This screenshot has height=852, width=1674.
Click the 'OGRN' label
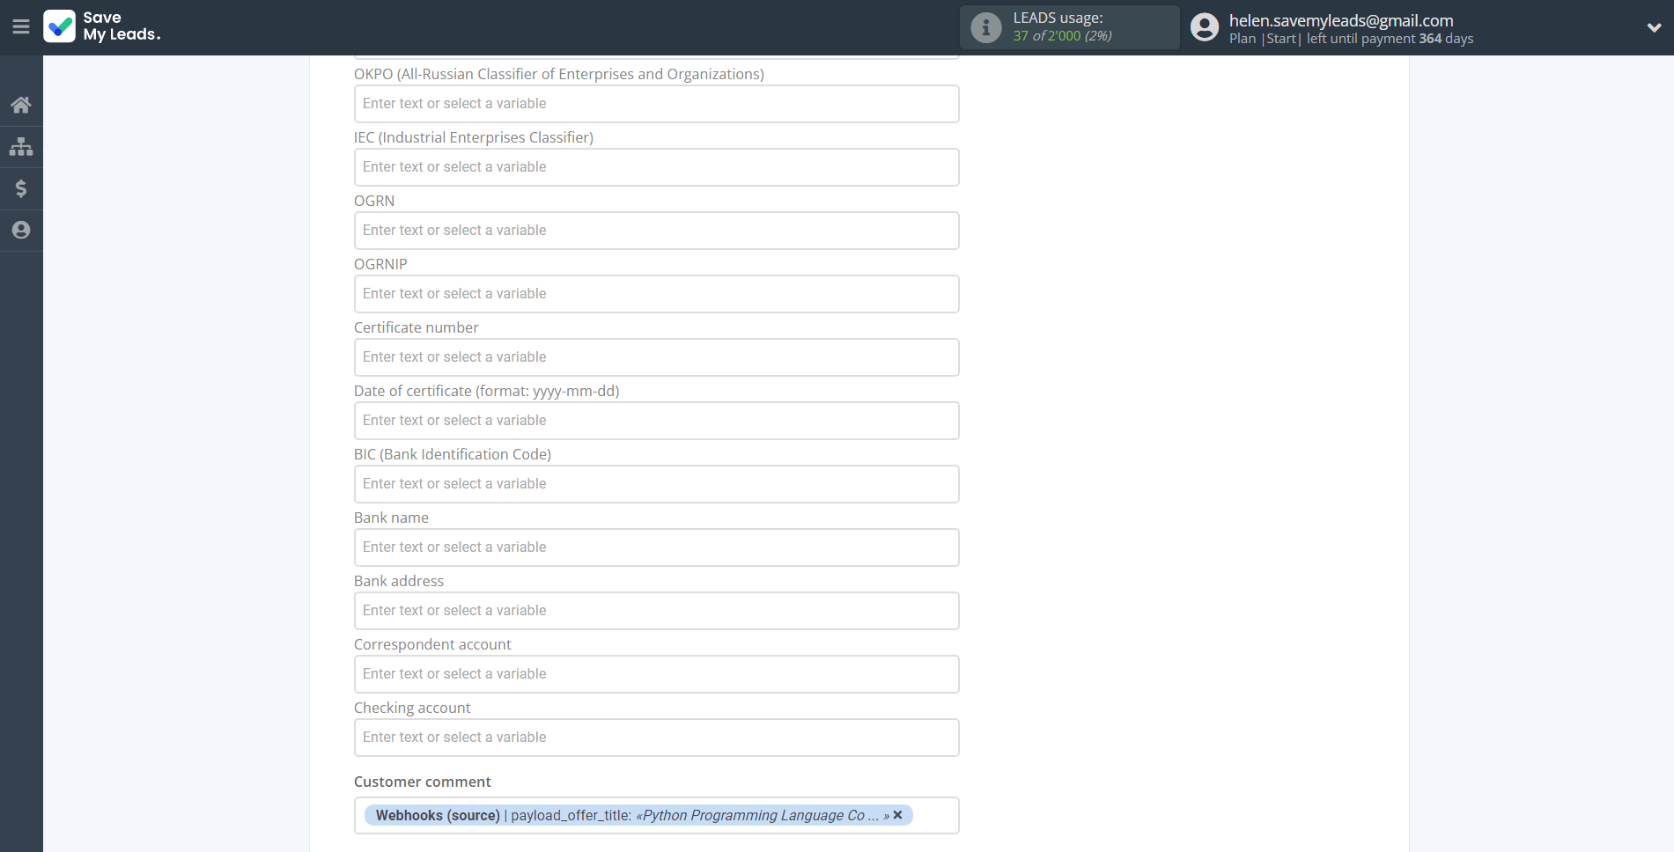pos(374,201)
